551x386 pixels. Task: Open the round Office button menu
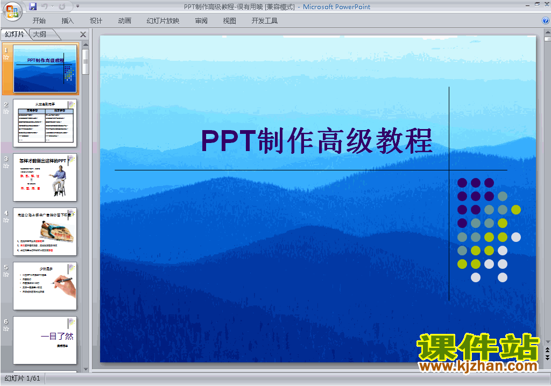12,11
